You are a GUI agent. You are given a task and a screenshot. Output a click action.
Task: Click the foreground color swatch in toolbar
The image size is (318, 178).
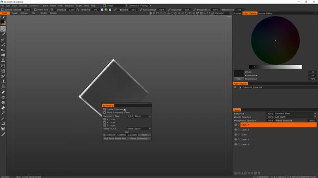(x=2, y=21)
